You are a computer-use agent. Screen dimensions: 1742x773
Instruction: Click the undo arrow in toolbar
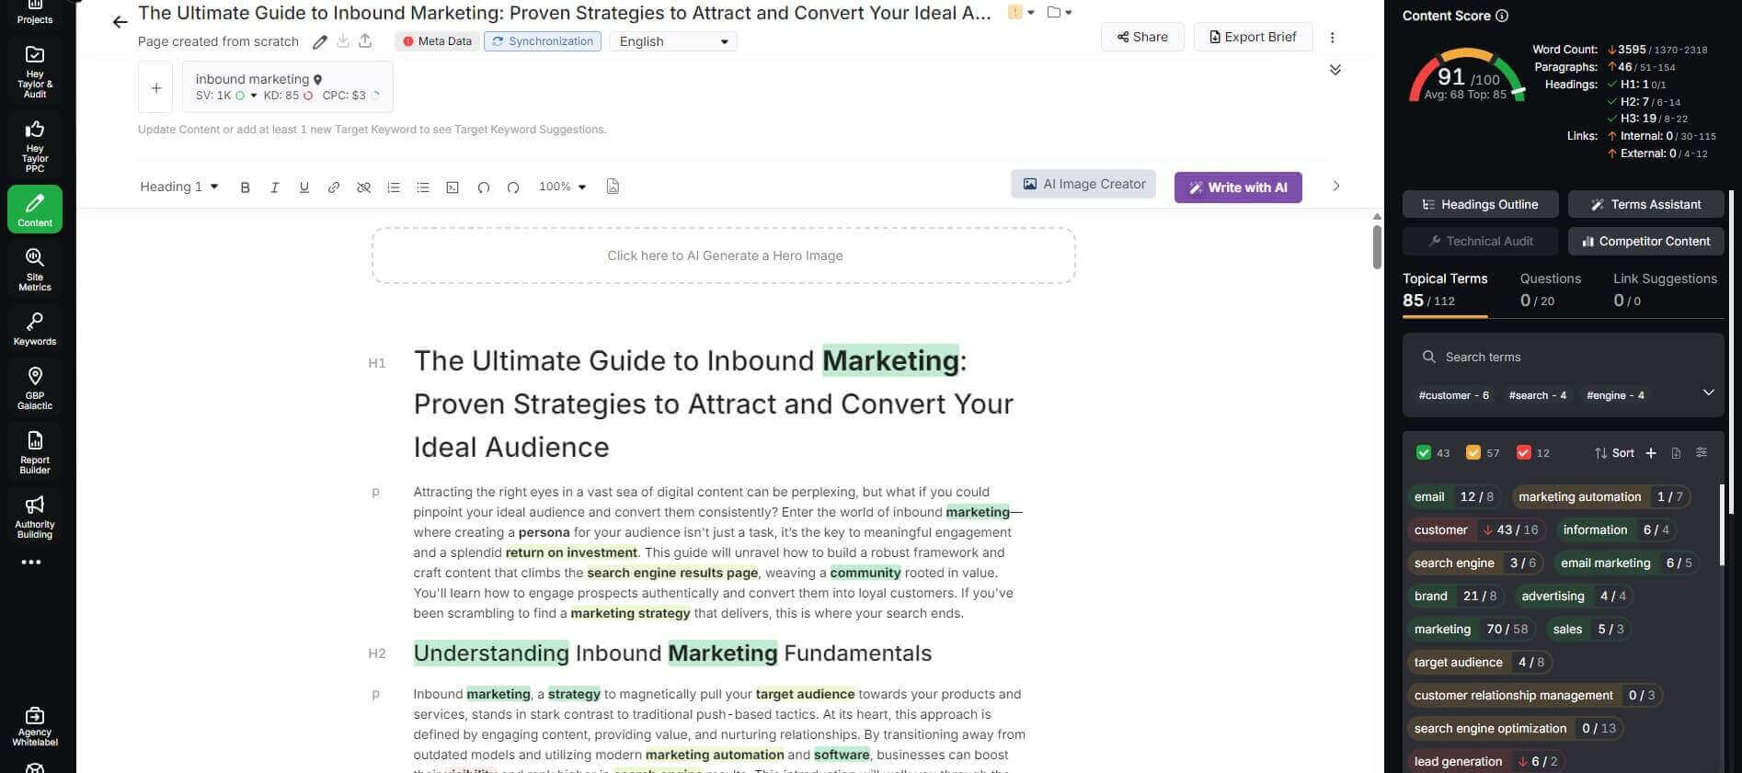pyautogui.click(x=483, y=188)
